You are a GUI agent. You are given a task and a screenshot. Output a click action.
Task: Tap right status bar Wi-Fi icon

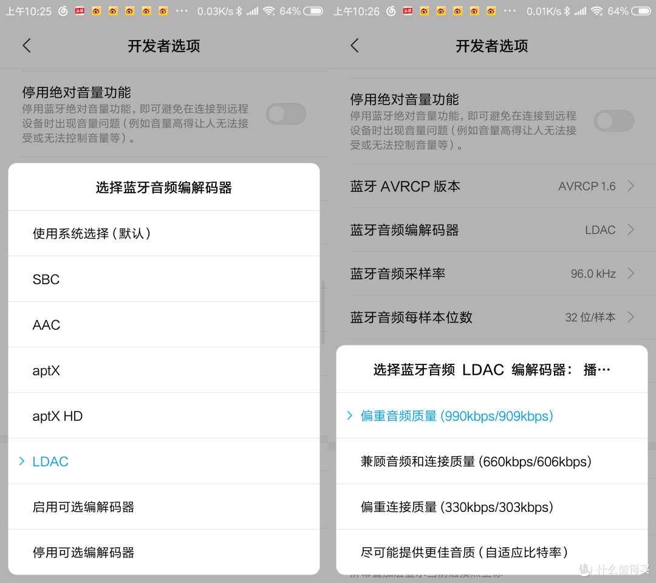(x=596, y=11)
